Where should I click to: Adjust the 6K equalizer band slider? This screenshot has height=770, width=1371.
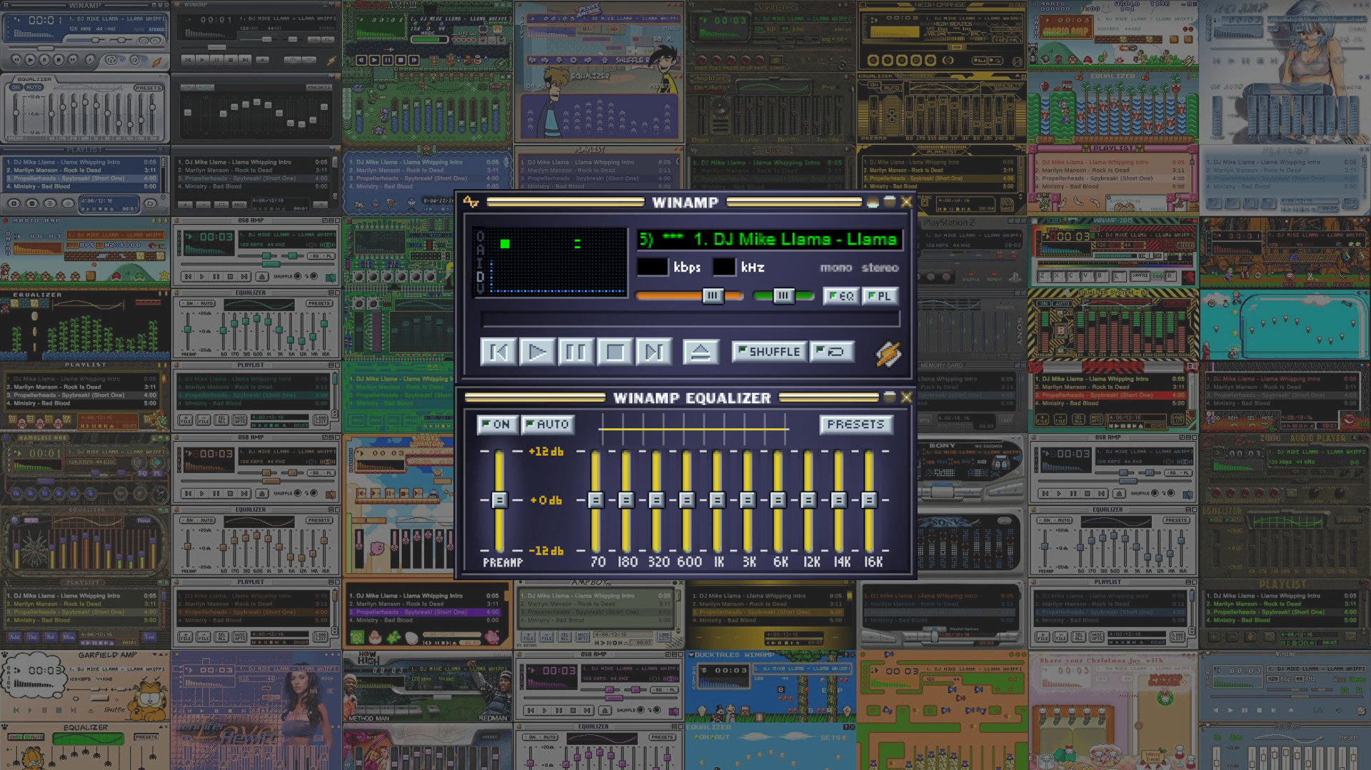[x=778, y=500]
